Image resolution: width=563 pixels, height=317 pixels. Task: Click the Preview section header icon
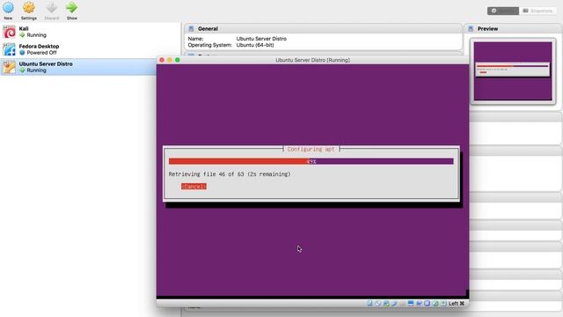(471, 29)
